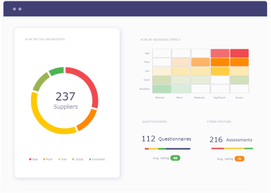Click the first dot in the window title bar
The image size is (271, 193).
pos(14,9)
